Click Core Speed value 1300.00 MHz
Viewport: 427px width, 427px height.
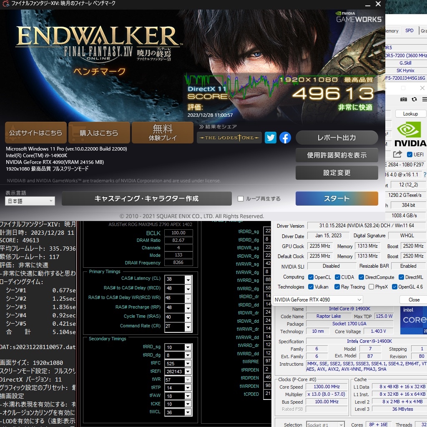[327, 387]
